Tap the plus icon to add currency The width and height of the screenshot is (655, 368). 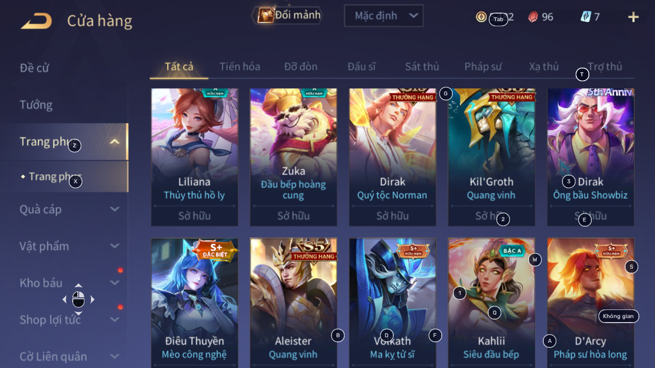633,17
